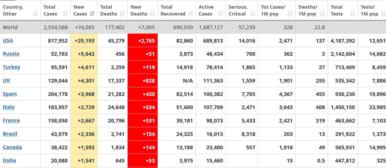Viewport: 386px width, 168px height.
Task: Sort by Tot Cases/1M pop arrows icon
Action: tap(290, 14)
